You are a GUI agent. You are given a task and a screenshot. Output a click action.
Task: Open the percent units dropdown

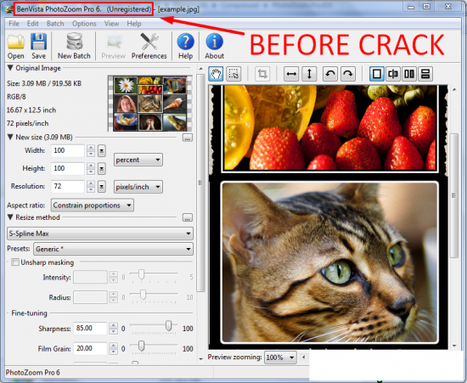pyautogui.click(x=138, y=160)
